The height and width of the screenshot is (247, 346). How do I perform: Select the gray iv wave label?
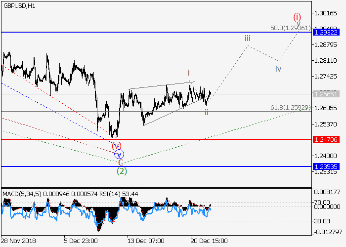(x=278, y=69)
